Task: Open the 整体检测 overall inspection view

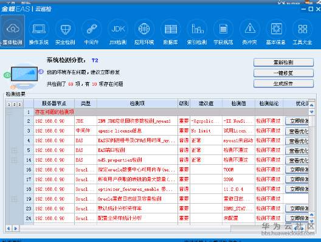Action: 13,32
